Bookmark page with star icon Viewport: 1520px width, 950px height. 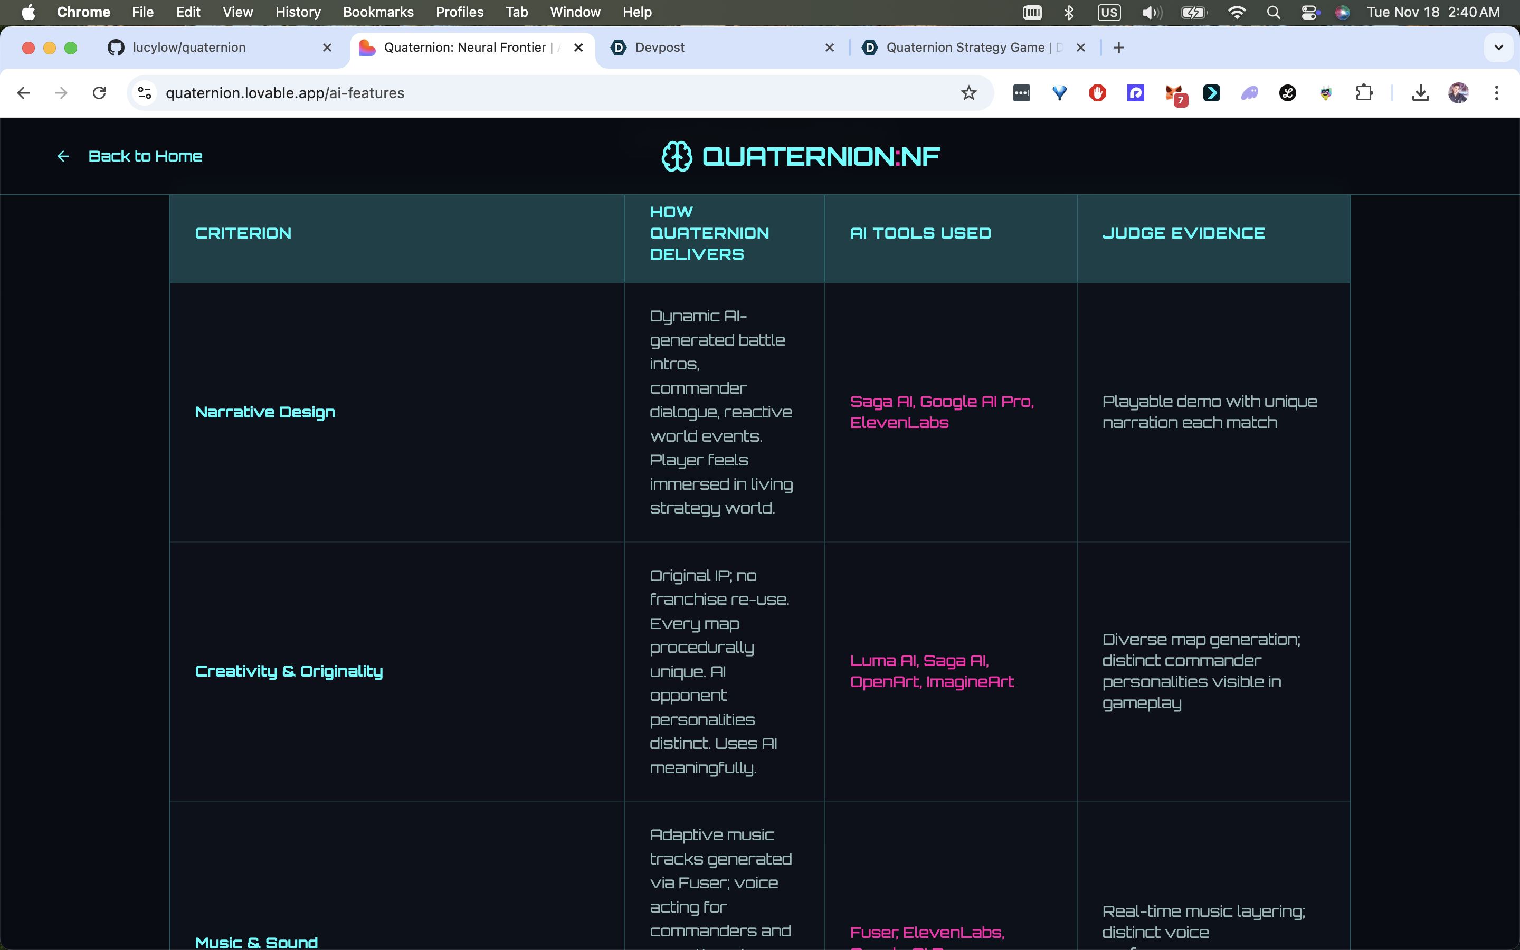coord(968,93)
